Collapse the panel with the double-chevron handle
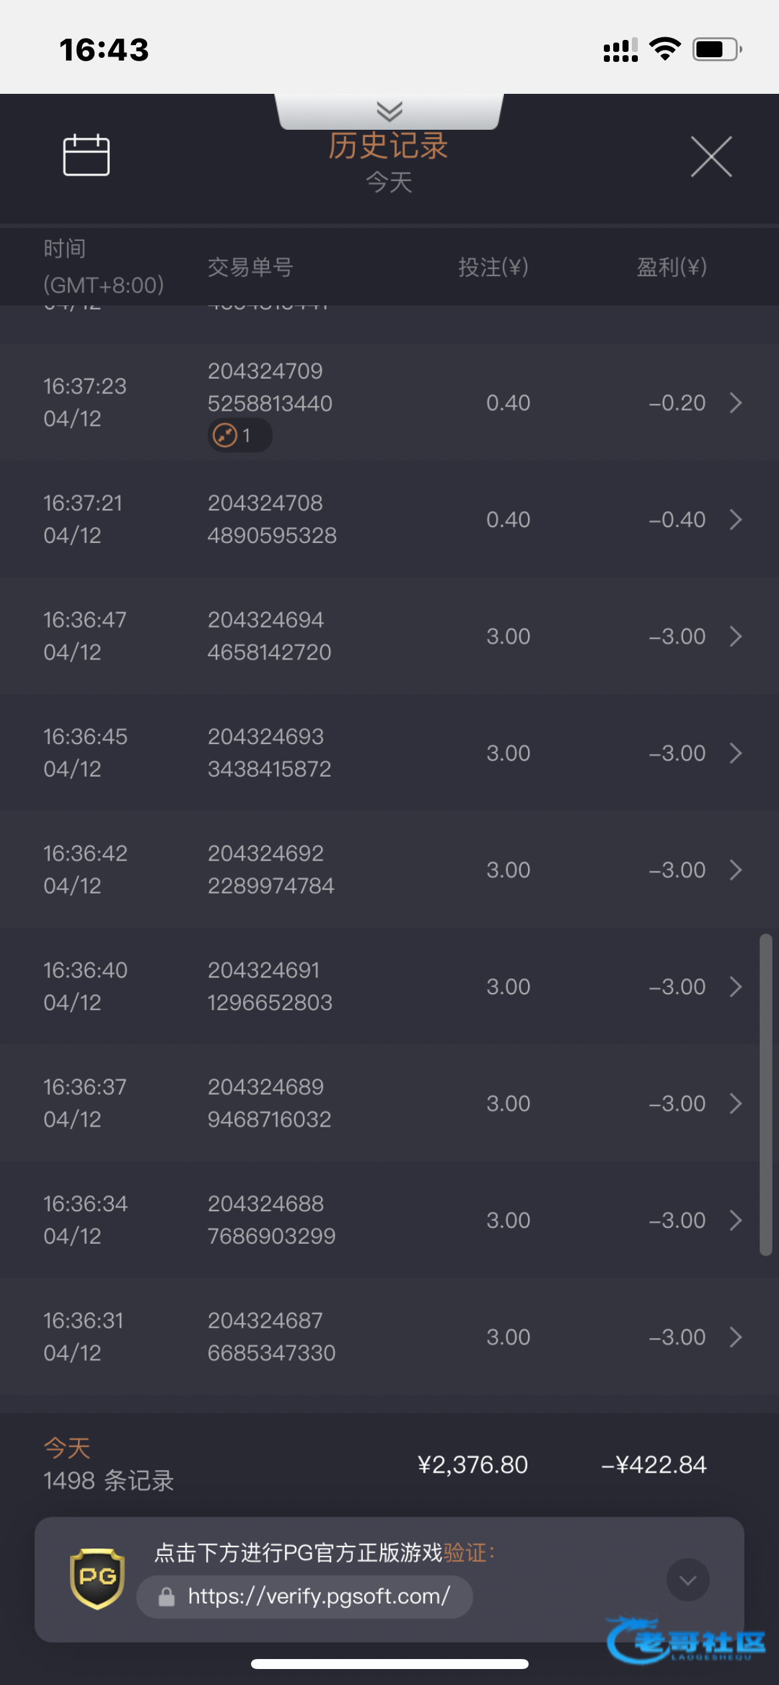The image size is (779, 1685). [389, 110]
